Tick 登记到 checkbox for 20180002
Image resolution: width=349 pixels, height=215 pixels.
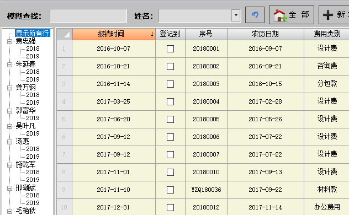170,66
